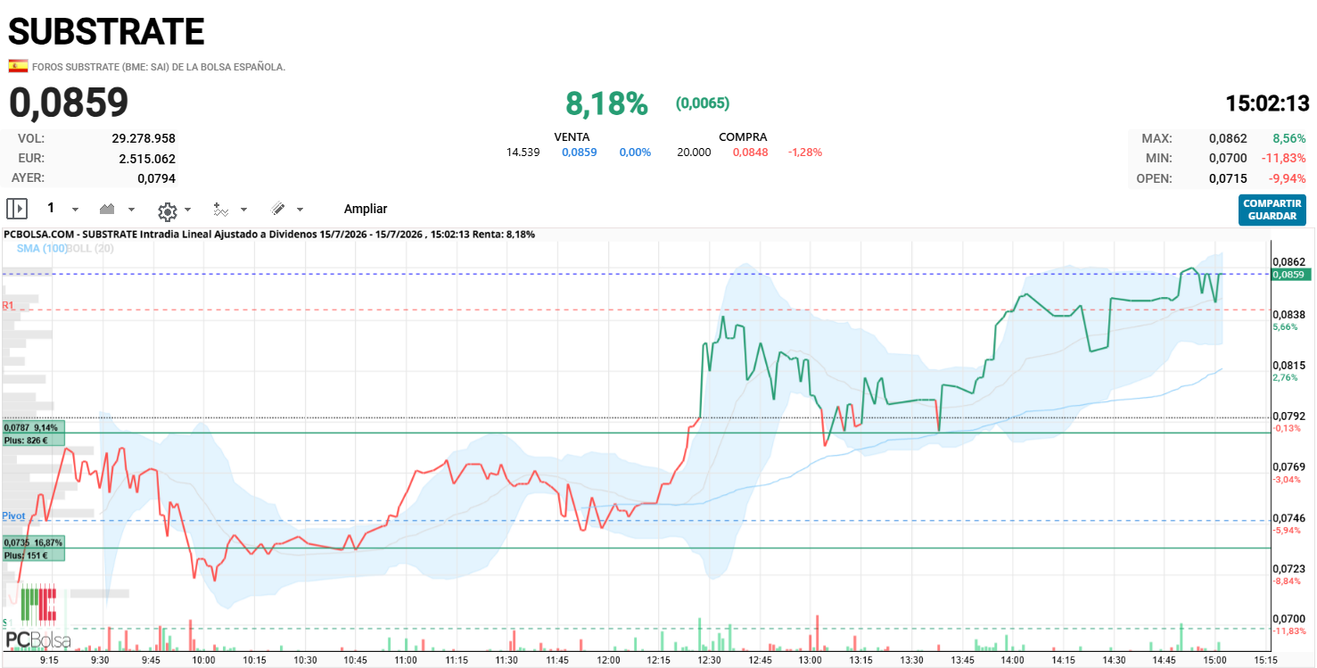Image resolution: width=1317 pixels, height=668 pixels.
Task: Click the MIN value 0,0700
Action: 1228,159
